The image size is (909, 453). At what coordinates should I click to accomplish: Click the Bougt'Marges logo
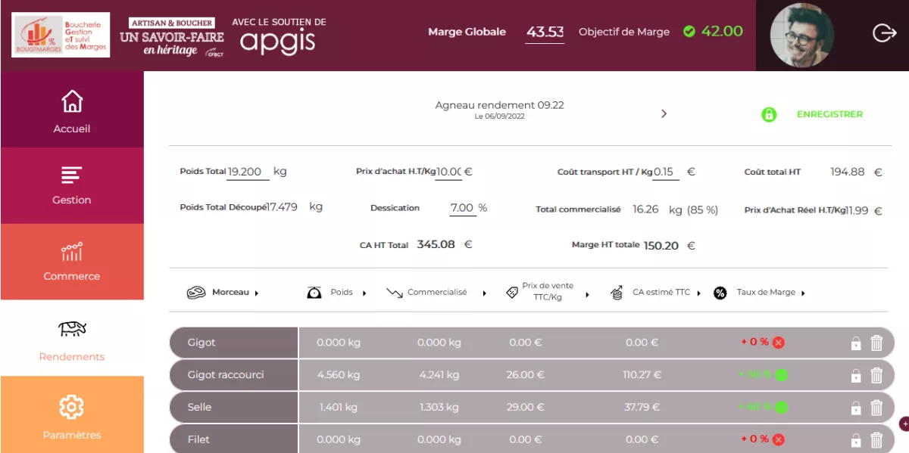(x=61, y=35)
